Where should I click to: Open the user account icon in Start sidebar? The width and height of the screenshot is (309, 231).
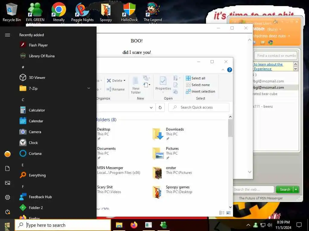point(8,154)
